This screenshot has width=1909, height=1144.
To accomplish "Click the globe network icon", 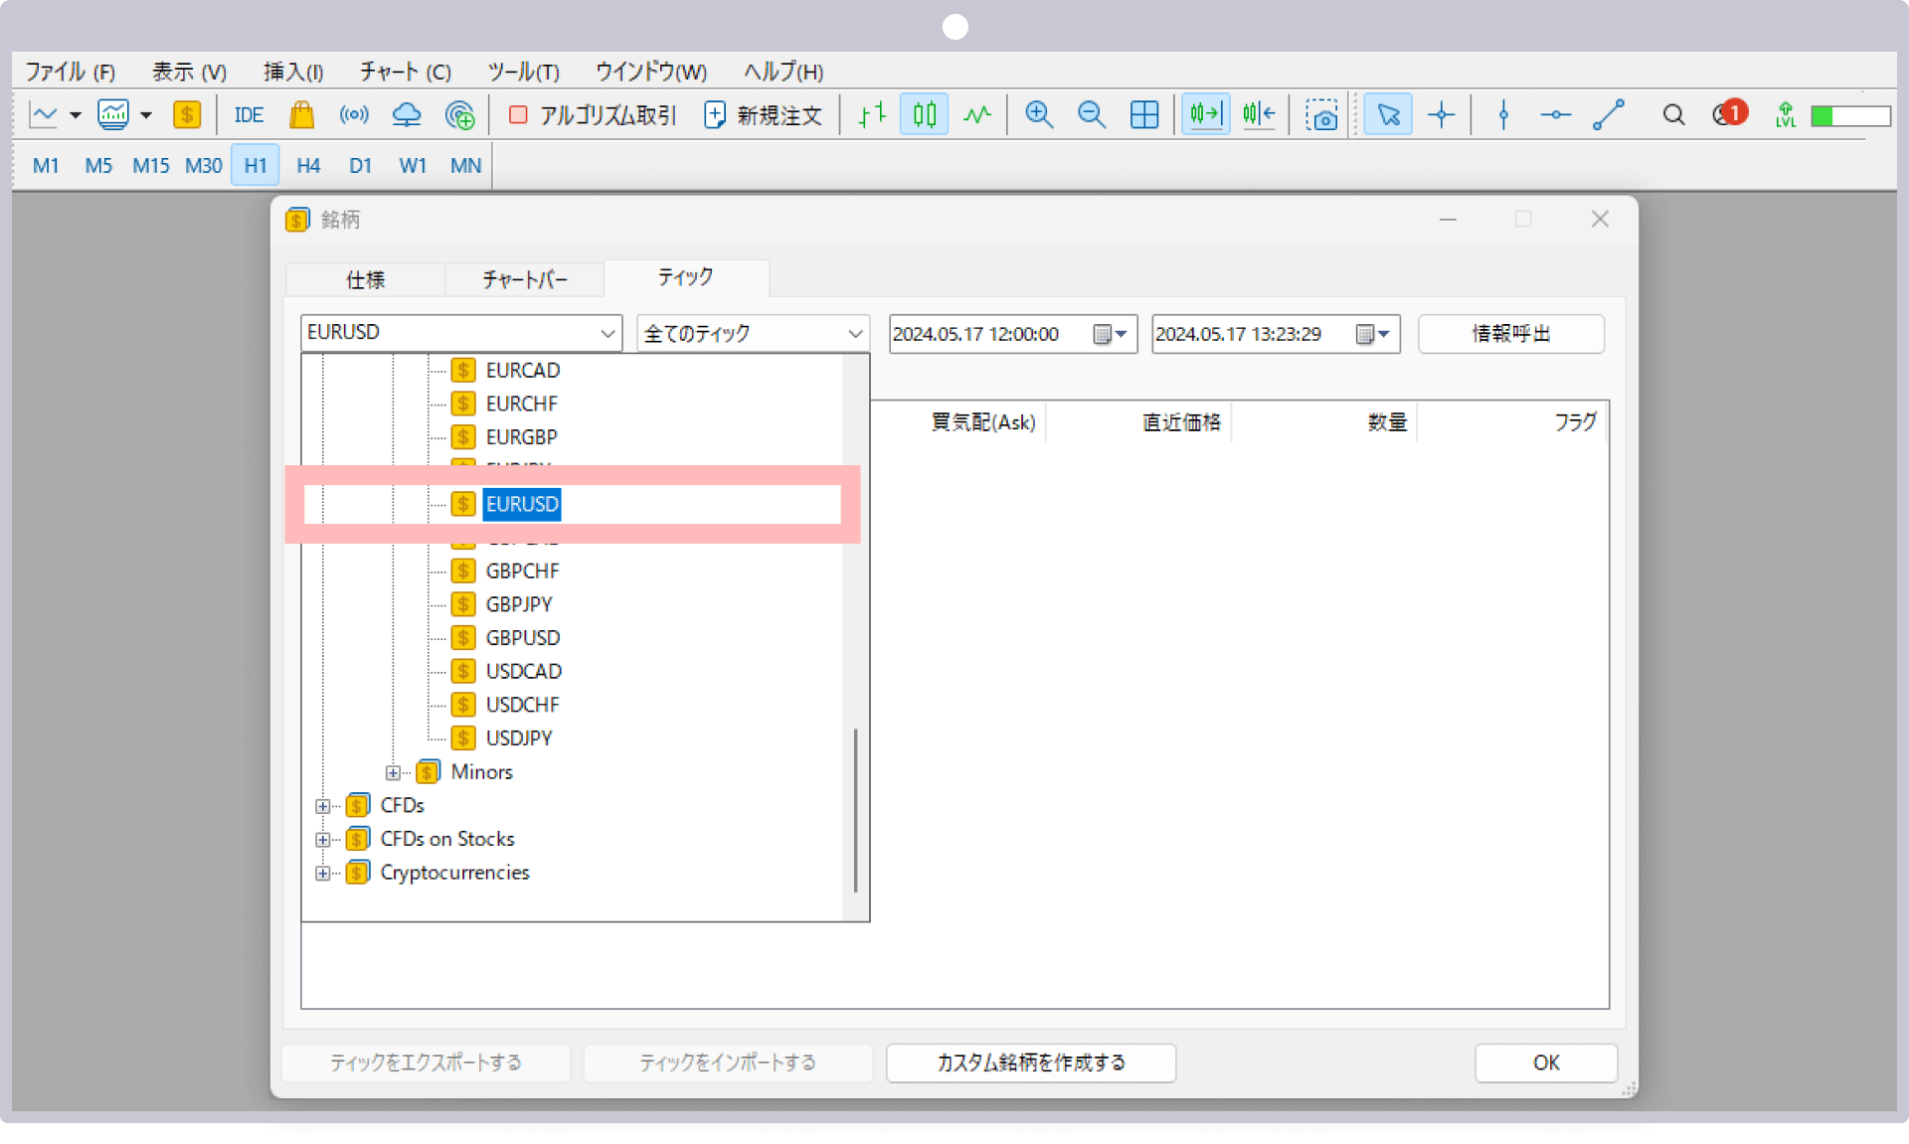I will point(459,115).
